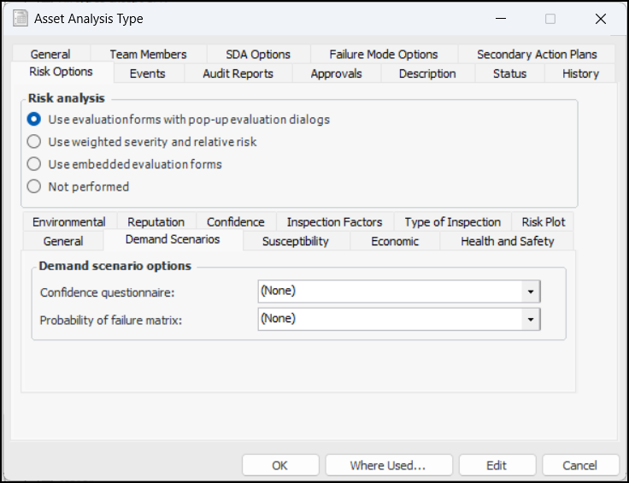The width and height of the screenshot is (629, 483).
Task: Select the Susceptibility sub-tab
Action: coord(296,241)
